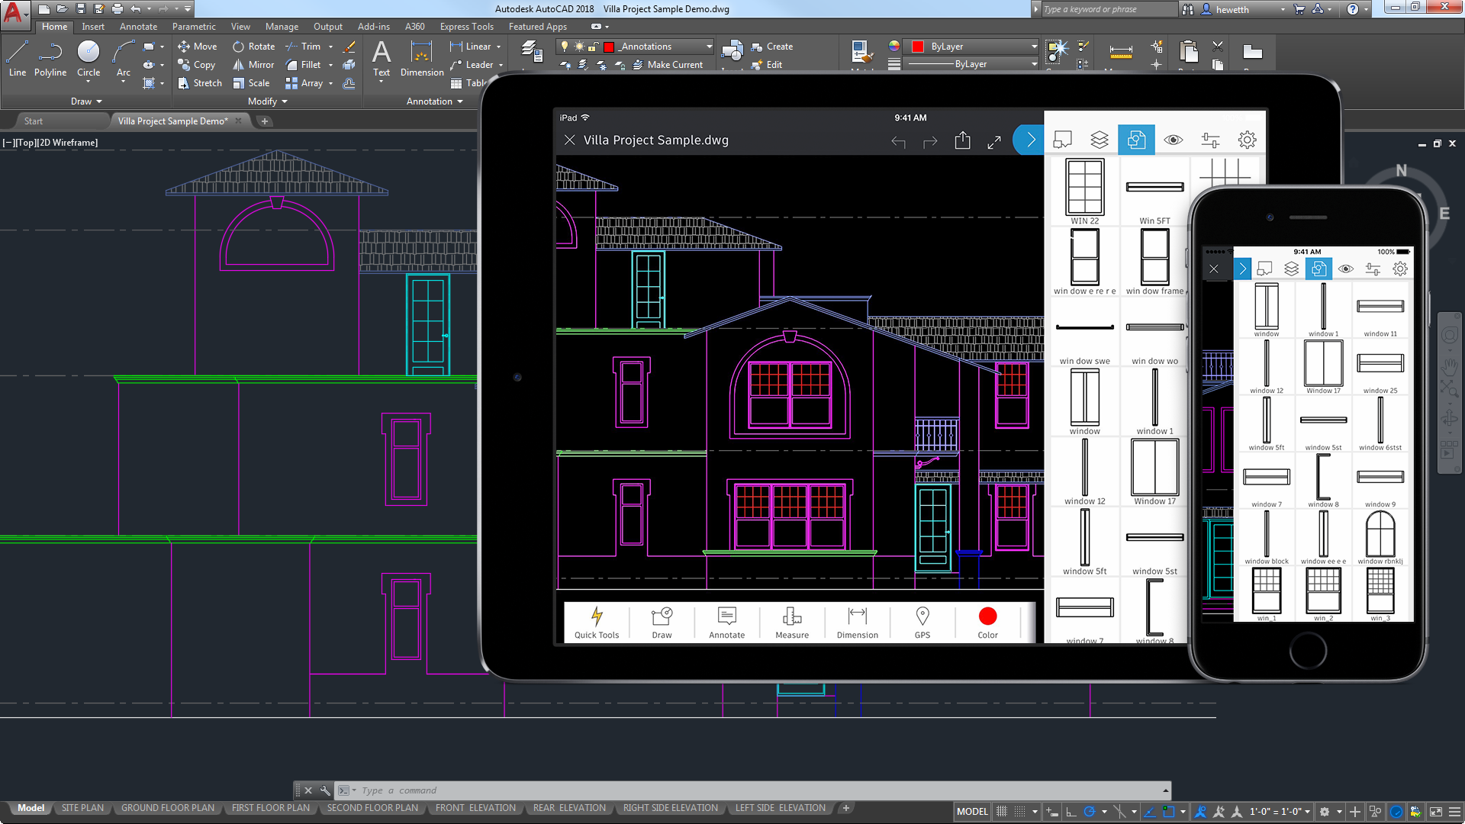The image size is (1465, 824).
Task: Click the Measure tool in mobile toolbar
Action: pyautogui.click(x=790, y=621)
